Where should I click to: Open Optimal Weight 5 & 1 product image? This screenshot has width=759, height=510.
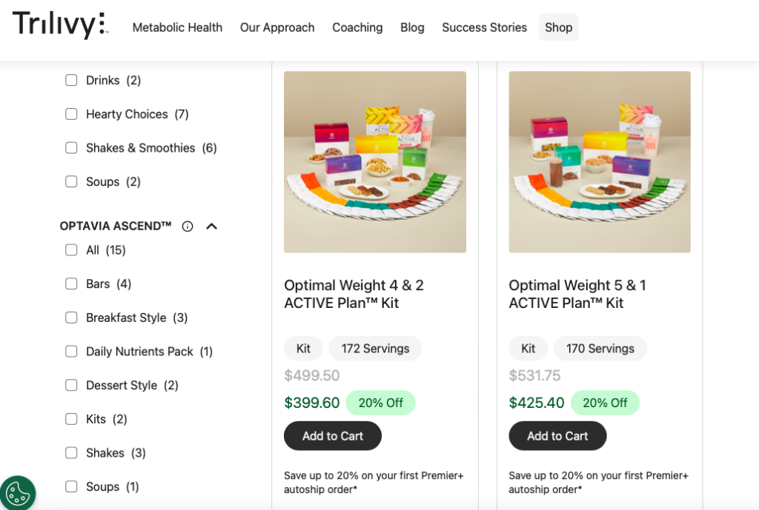tap(600, 162)
